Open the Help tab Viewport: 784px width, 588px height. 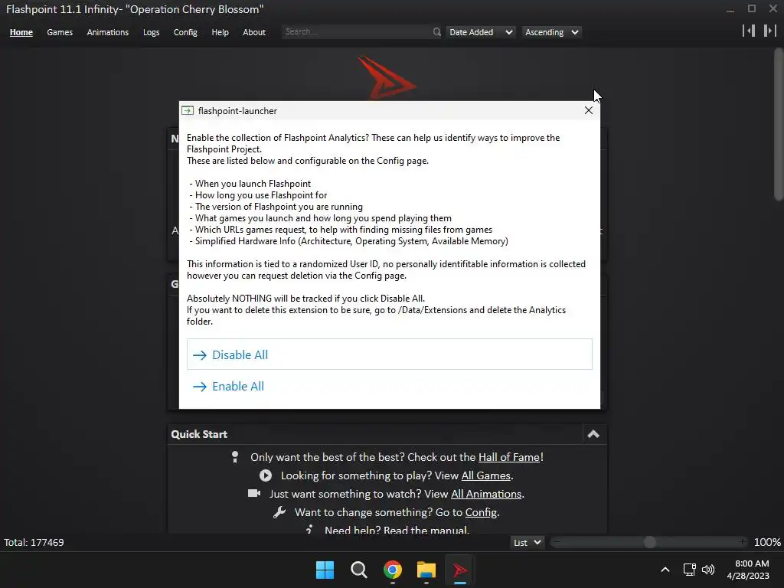pyautogui.click(x=220, y=32)
